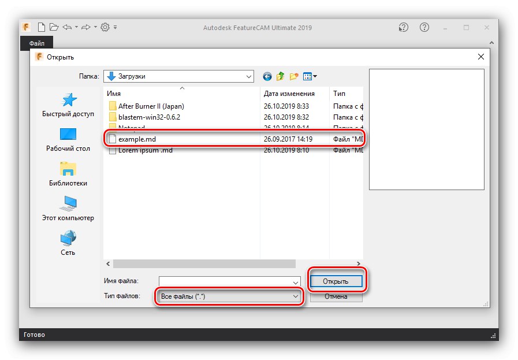Screen dimensions: 518x360
Task: Select Быстрый доступ in the sidebar
Action: [x=68, y=105]
